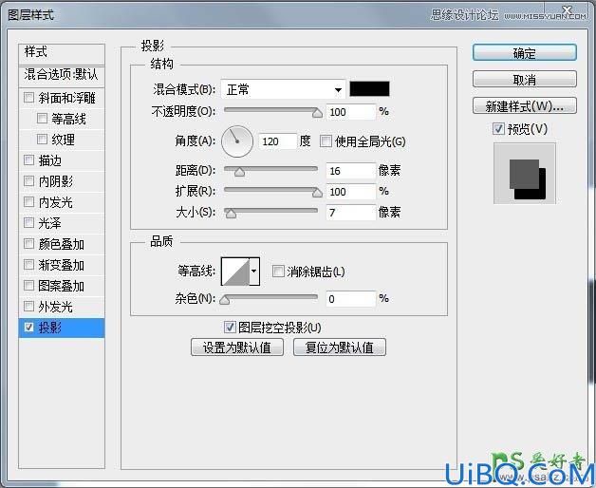This screenshot has width=596, height=488.
Task: Click the 大小 slider handle
Action: [x=231, y=214]
